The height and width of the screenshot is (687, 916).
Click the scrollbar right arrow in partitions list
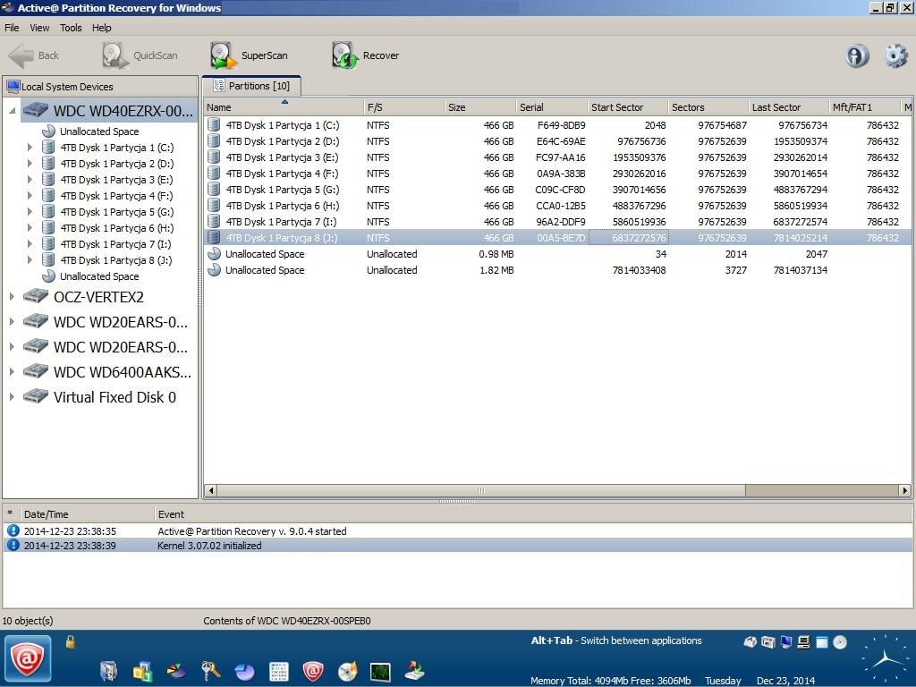point(905,491)
